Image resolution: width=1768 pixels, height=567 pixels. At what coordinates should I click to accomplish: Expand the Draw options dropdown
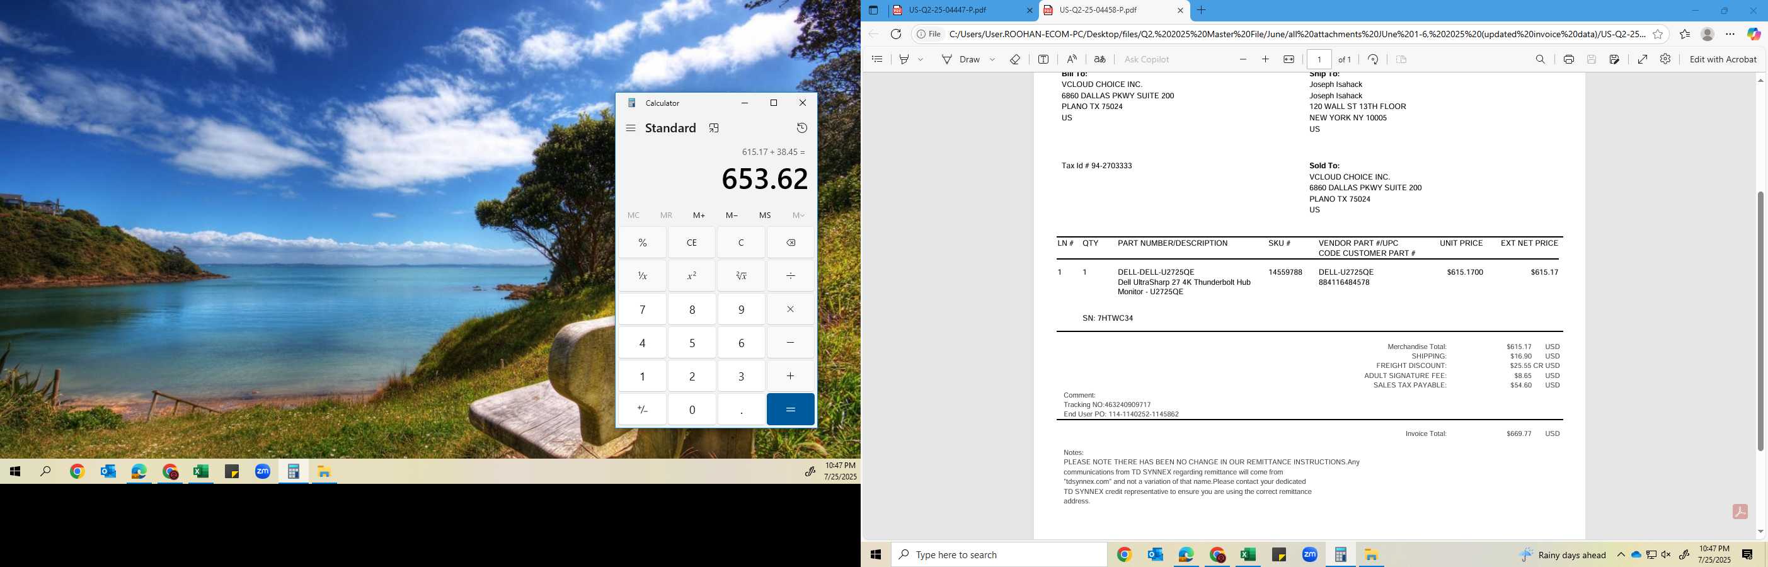992,59
